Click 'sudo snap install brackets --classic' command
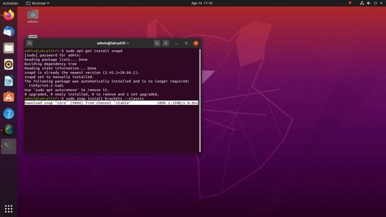The width and height of the screenshot is (386, 217). 105,99
